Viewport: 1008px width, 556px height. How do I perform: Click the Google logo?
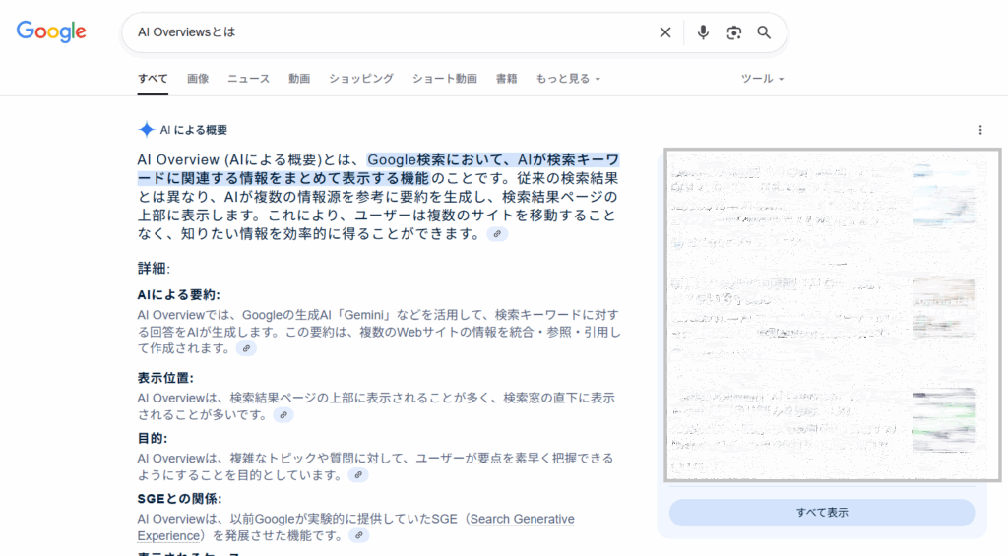[x=51, y=31]
